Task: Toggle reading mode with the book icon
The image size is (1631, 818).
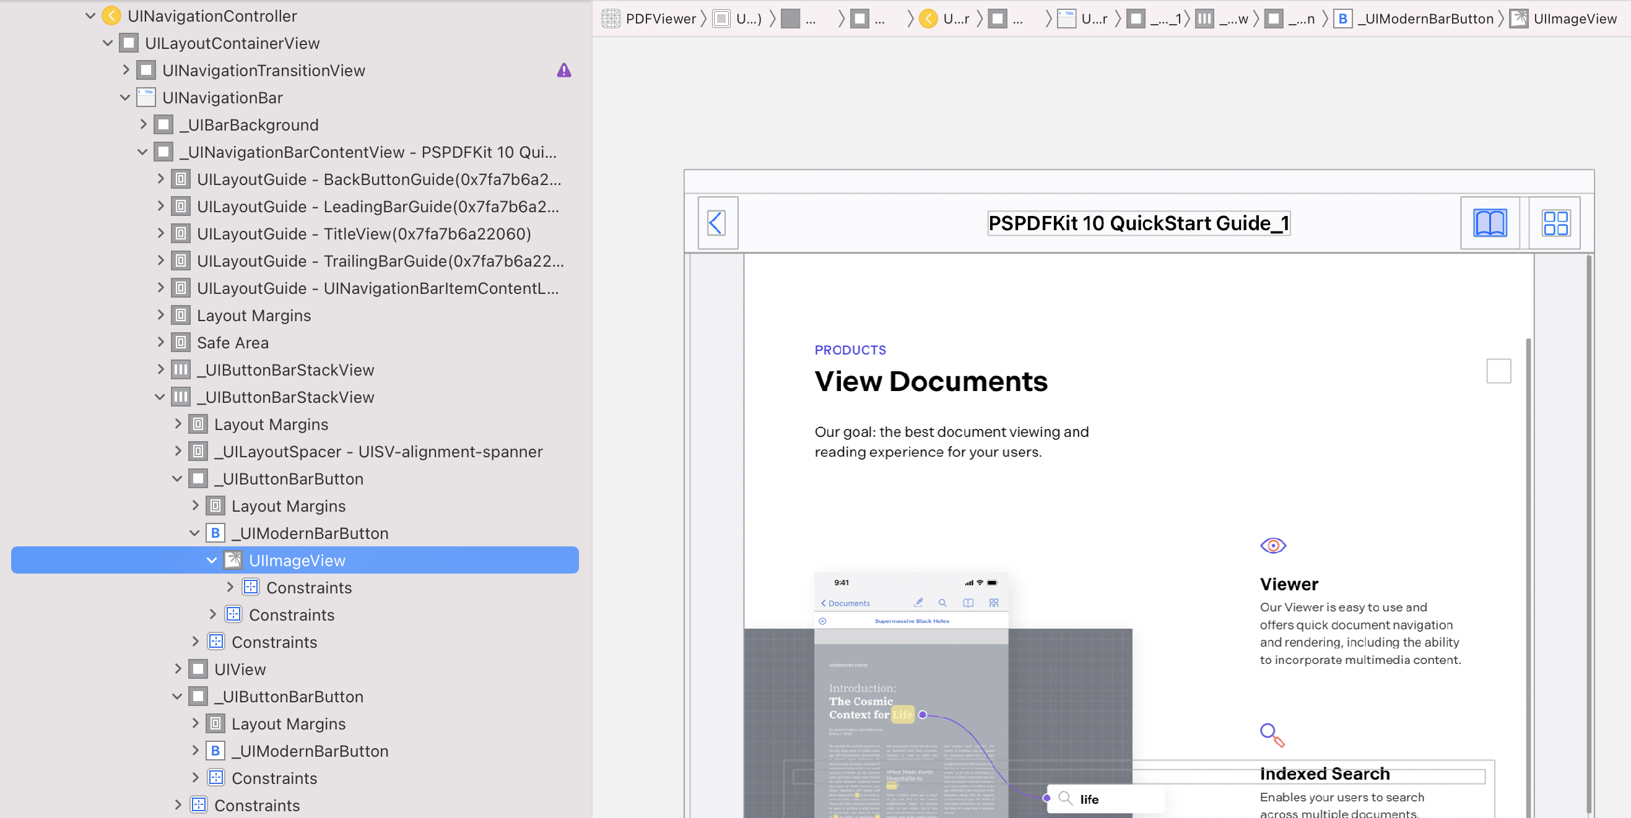Action: (1490, 223)
